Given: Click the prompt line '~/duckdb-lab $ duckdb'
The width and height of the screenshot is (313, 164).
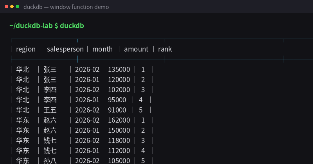Looking at the screenshot, I should [x=47, y=26].
